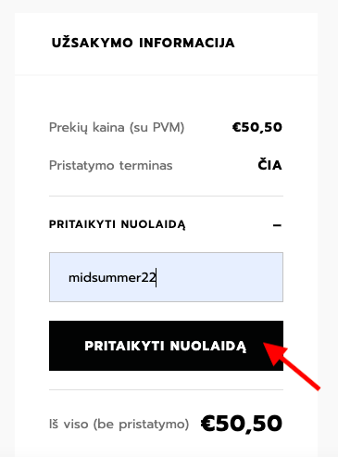Toggle the PRITAIKYTI NUOLAIDĄ section header text
338x457 pixels.
[x=118, y=224]
